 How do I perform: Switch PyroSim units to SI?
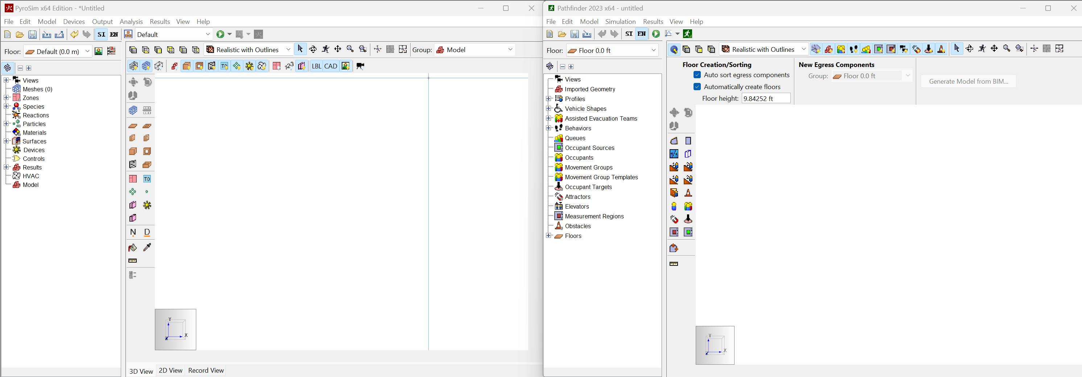[x=101, y=34]
